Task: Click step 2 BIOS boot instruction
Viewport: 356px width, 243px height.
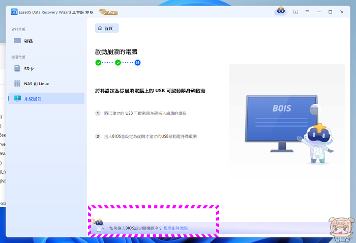Action: 150,137
